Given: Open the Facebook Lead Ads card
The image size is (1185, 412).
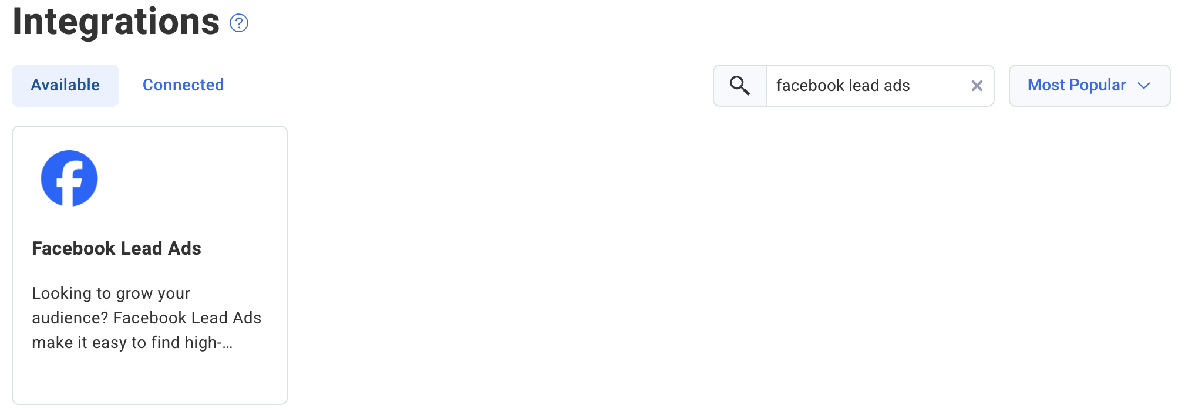Looking at the screenshot, I should pyautogui.click(x=150, y=264).
